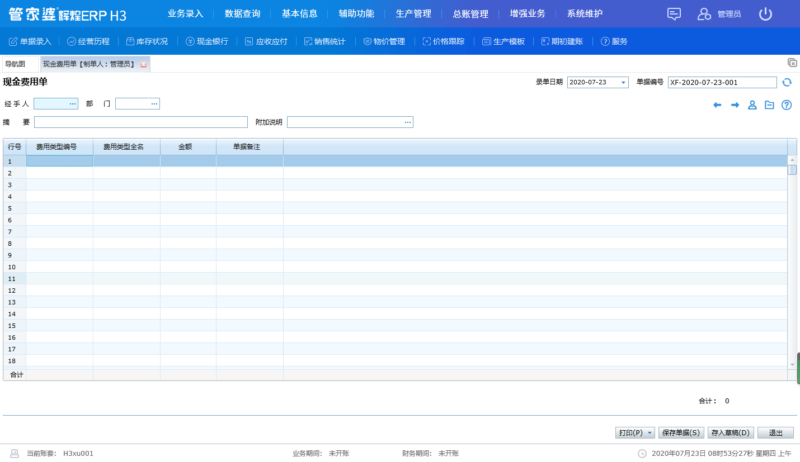Expand the 录单日期 date dropdown
This screenshot has width=800, height=462.
(x=623, y=83)
